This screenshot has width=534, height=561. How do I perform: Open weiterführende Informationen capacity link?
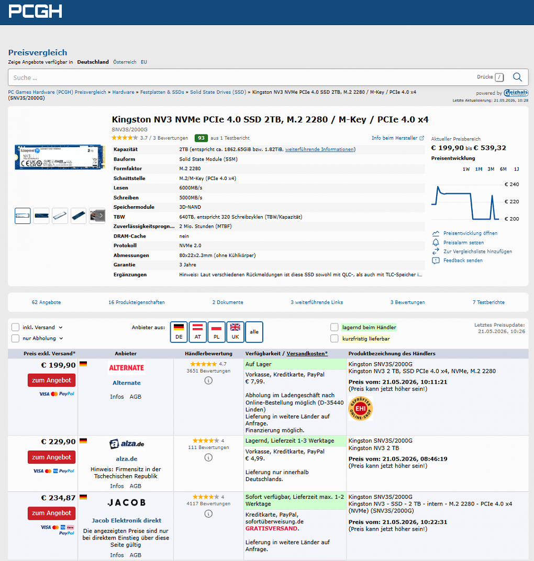(x=319, y=150)
